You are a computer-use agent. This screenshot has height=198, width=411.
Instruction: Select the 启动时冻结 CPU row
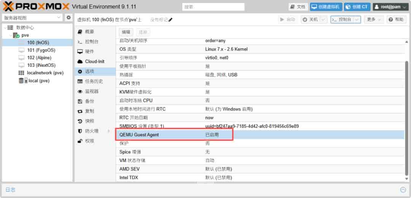[x=260, y=101]
